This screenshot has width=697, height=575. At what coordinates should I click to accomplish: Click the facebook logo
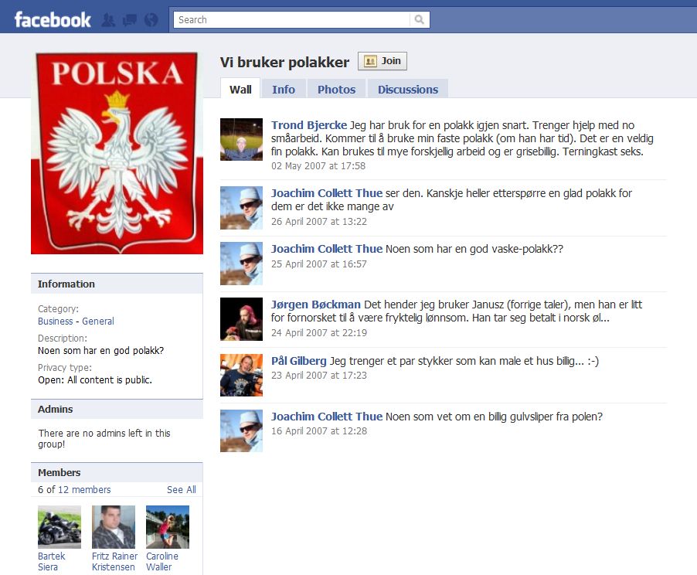click(53, 20)
